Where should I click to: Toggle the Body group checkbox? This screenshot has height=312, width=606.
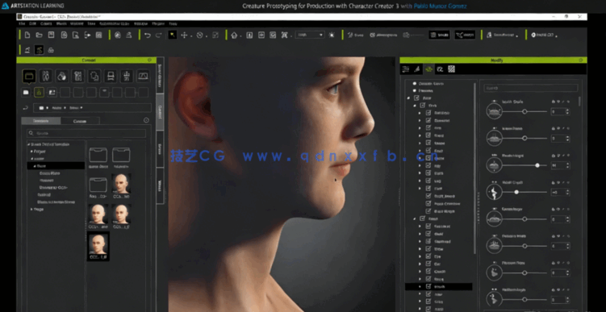422,106
